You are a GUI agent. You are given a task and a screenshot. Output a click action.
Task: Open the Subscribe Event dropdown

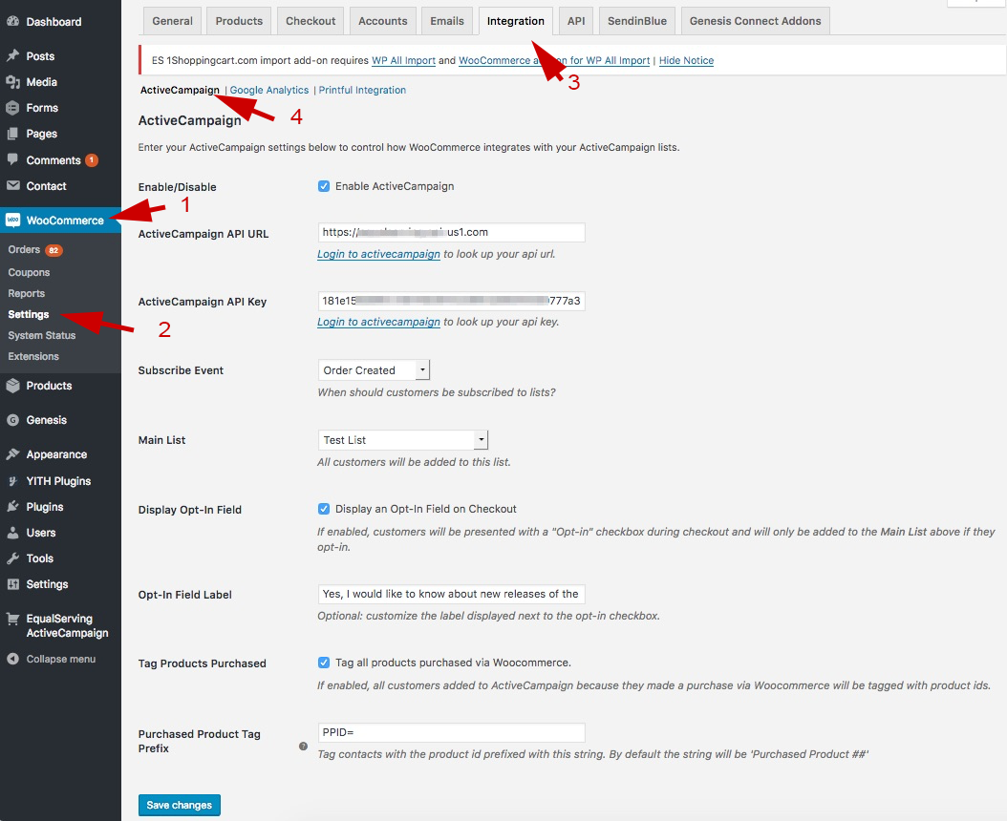tap(374, 370)
